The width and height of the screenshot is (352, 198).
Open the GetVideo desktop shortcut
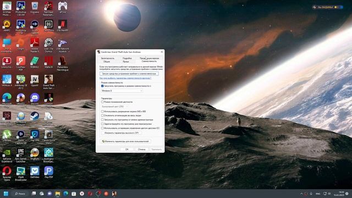pyautogui.click(x=35, y=173)
